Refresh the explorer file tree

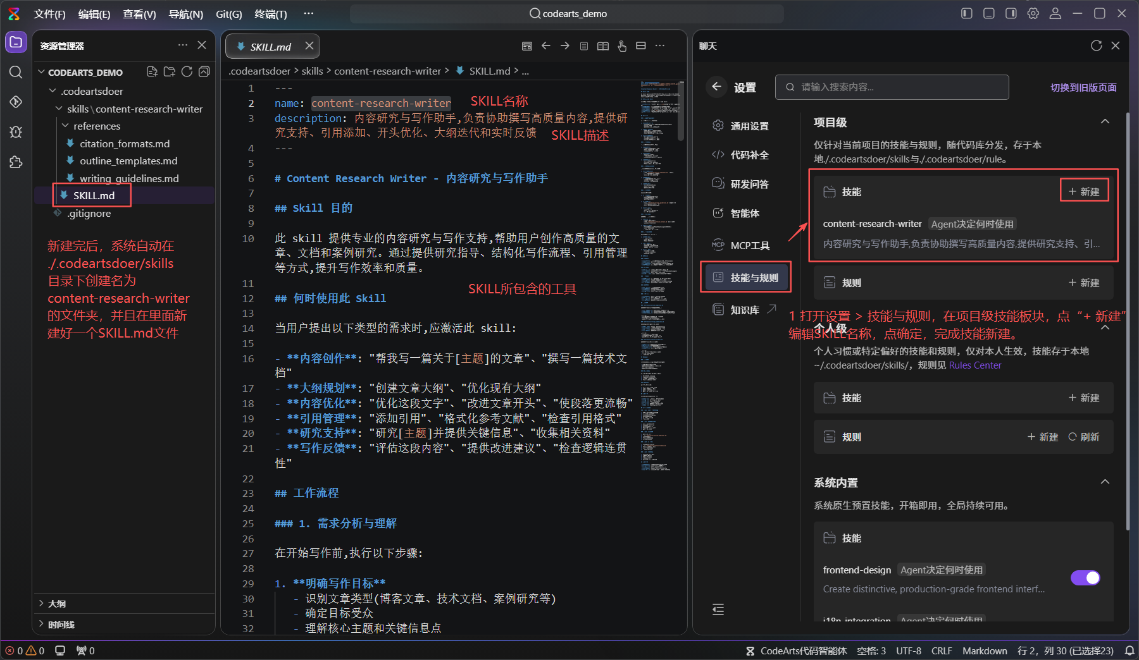click(187, 72)
